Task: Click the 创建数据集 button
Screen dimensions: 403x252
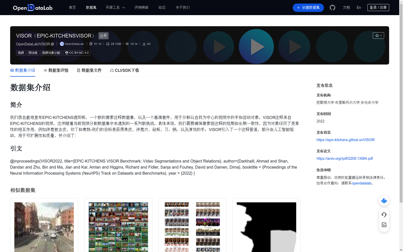Action: pyautogui.click(x=308, y=8)
